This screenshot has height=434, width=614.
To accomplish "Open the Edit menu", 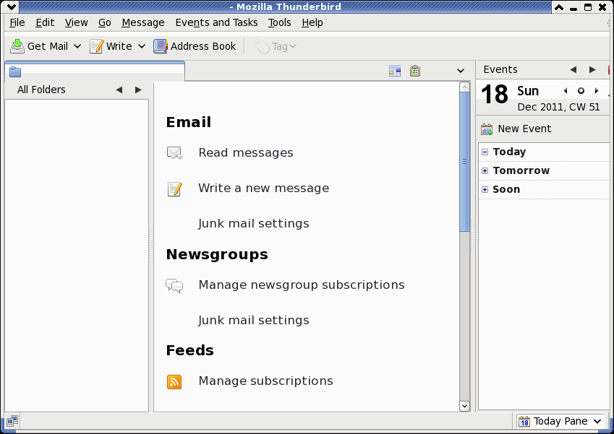I will (x=45, y=22).
